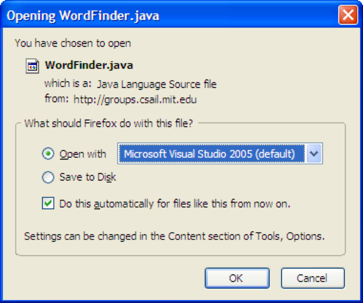Image resolution: width=363 pixels, height=303 pixels.
Task: Click the "Open with" label text
Action: [x=82, y=154]
